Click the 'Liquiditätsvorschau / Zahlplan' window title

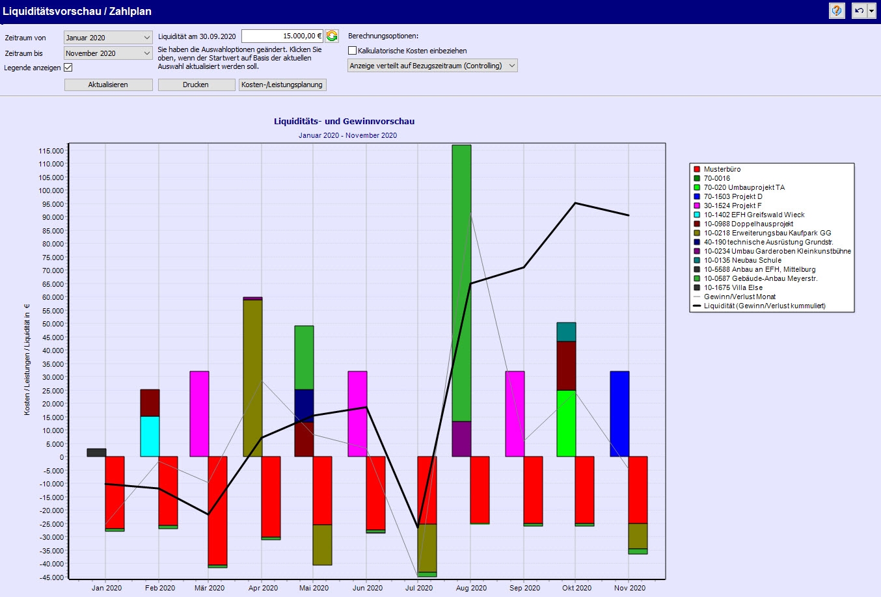coord(77,11)
